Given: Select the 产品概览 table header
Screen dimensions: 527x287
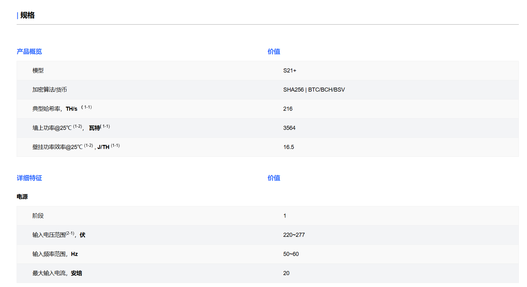Looking at the screenshot, I should point(29,51).
